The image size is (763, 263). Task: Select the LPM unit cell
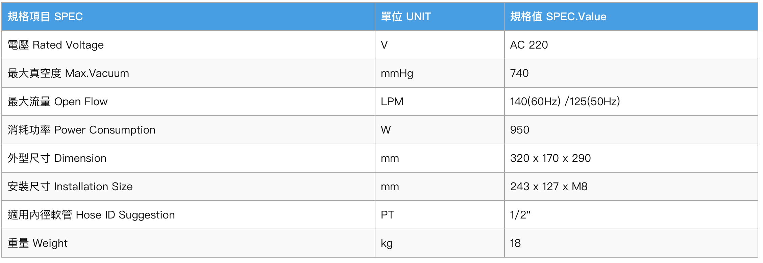pyautogui.click(x=440, y=101)
